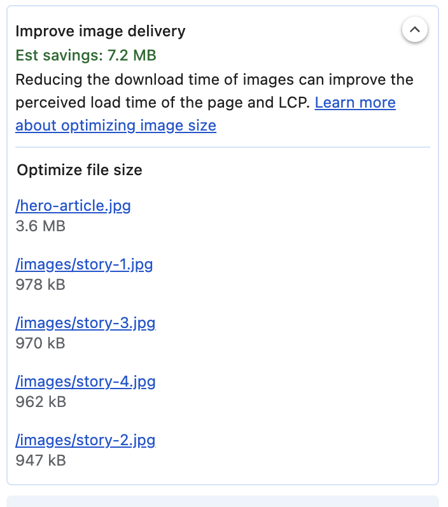Screen dimensions: 448x507
Task: Click the Improve image delivery heading
Action: pyautogui.click(x=101, y=31)
